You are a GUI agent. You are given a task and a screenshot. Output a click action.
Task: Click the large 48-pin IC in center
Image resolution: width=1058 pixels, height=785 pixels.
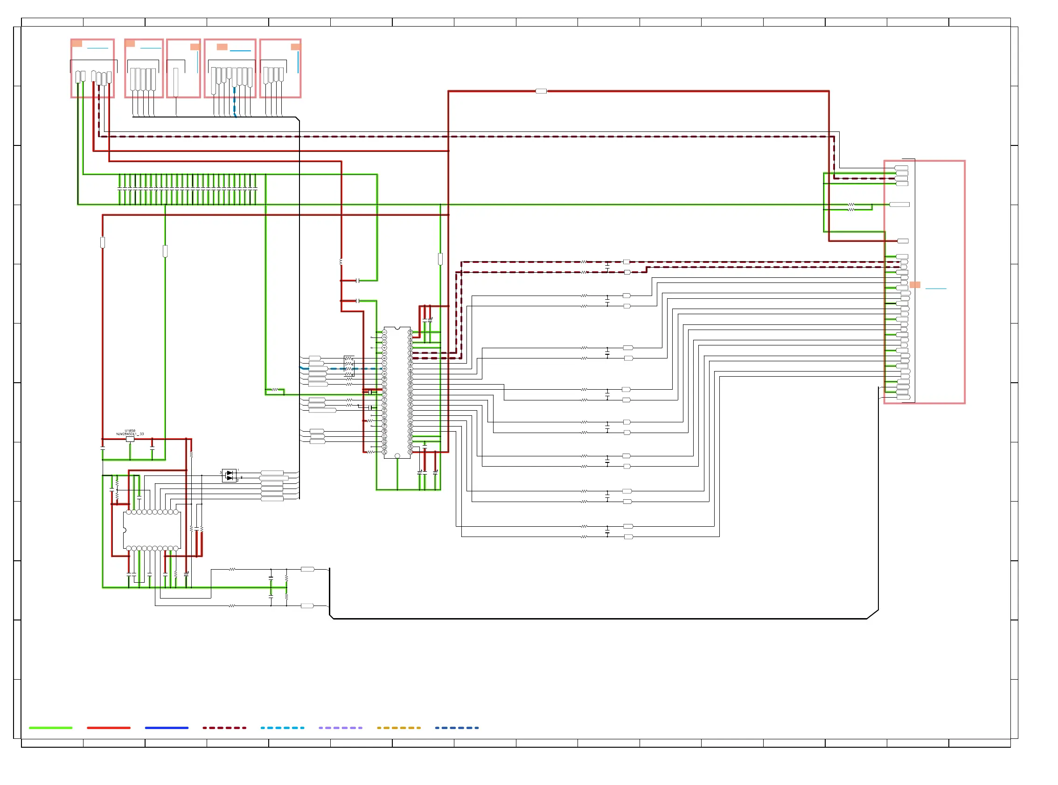point(397,393)
